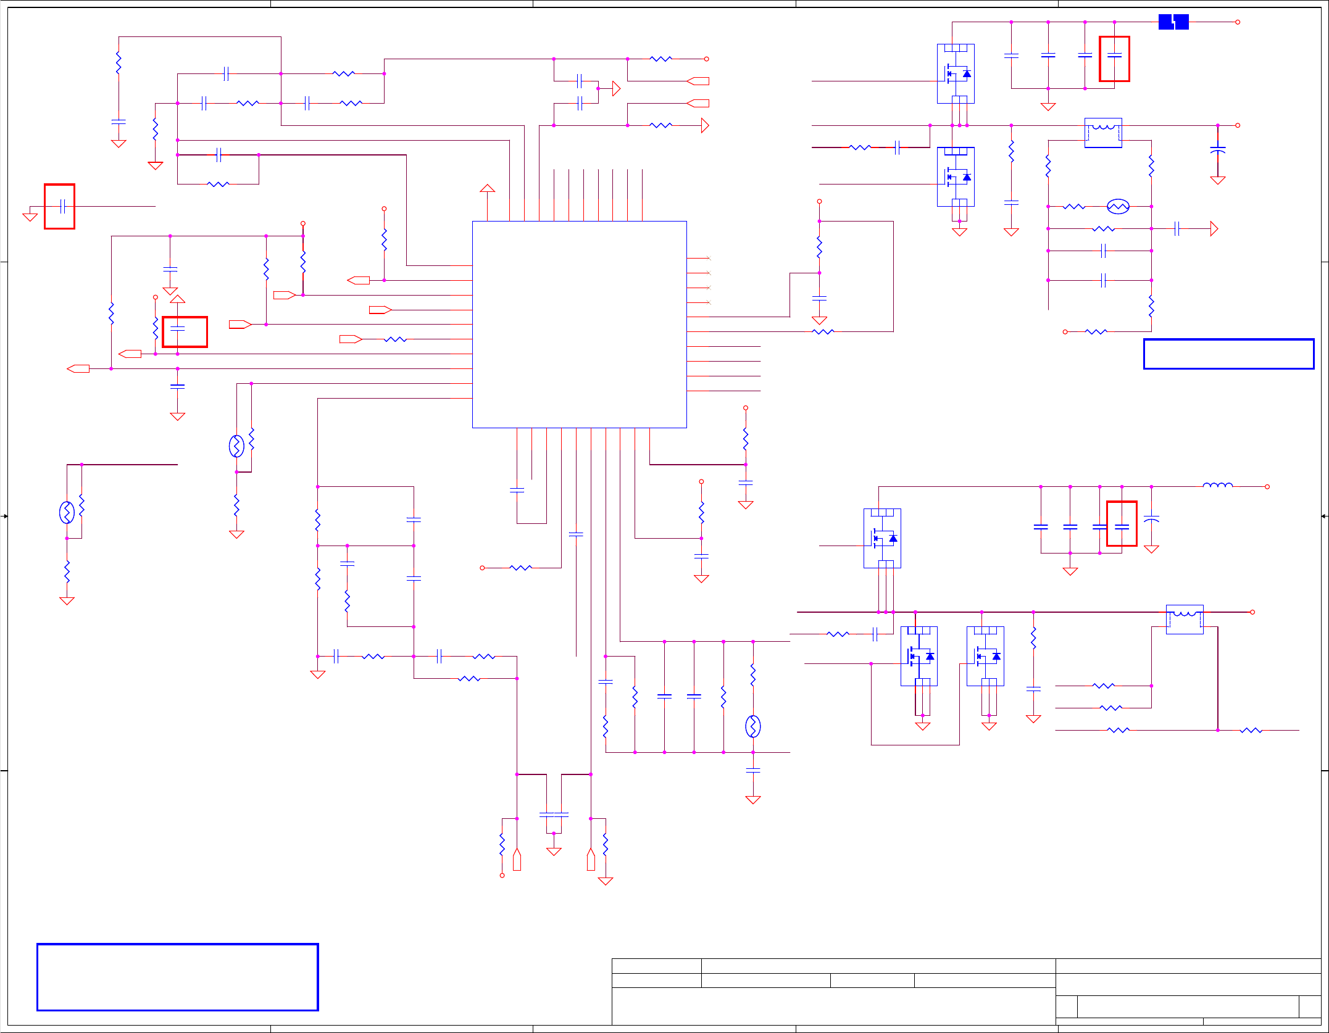The width and height of the screenshot is (1329, 1033).
Task: Click the large central IC block
Action: point(579,324)
